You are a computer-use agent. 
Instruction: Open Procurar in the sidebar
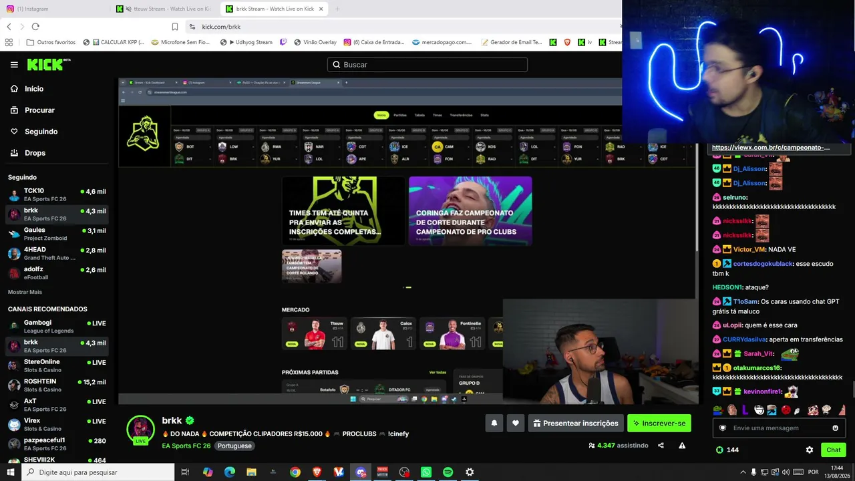coord(39,110)
